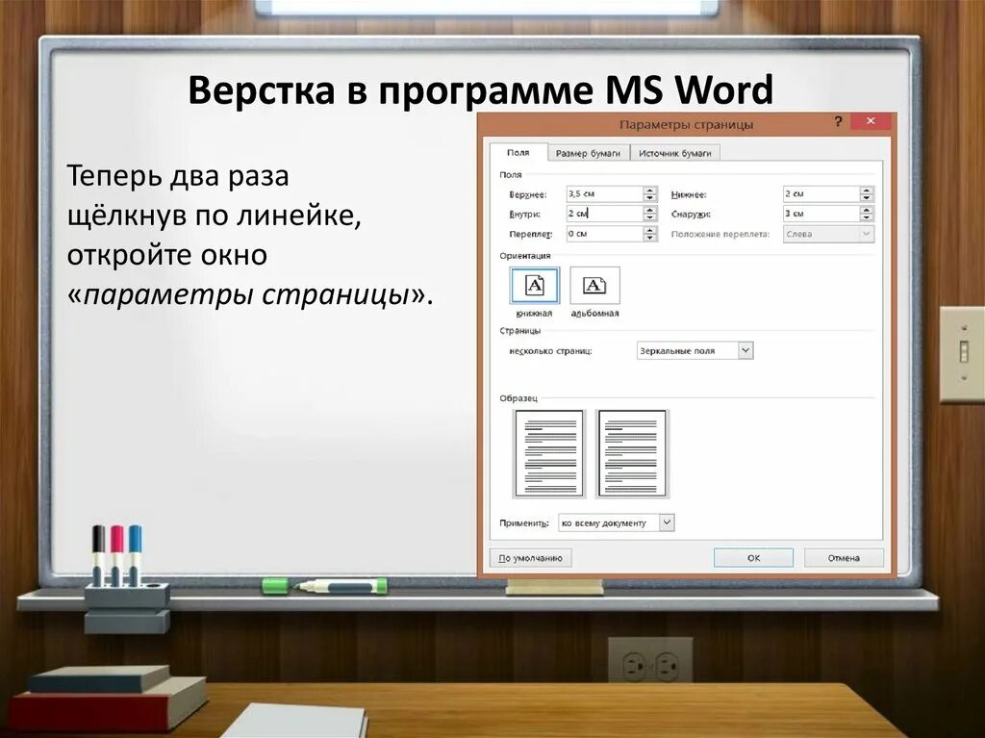Click the Образец section label
985x738 pixels.
[518, 398]
